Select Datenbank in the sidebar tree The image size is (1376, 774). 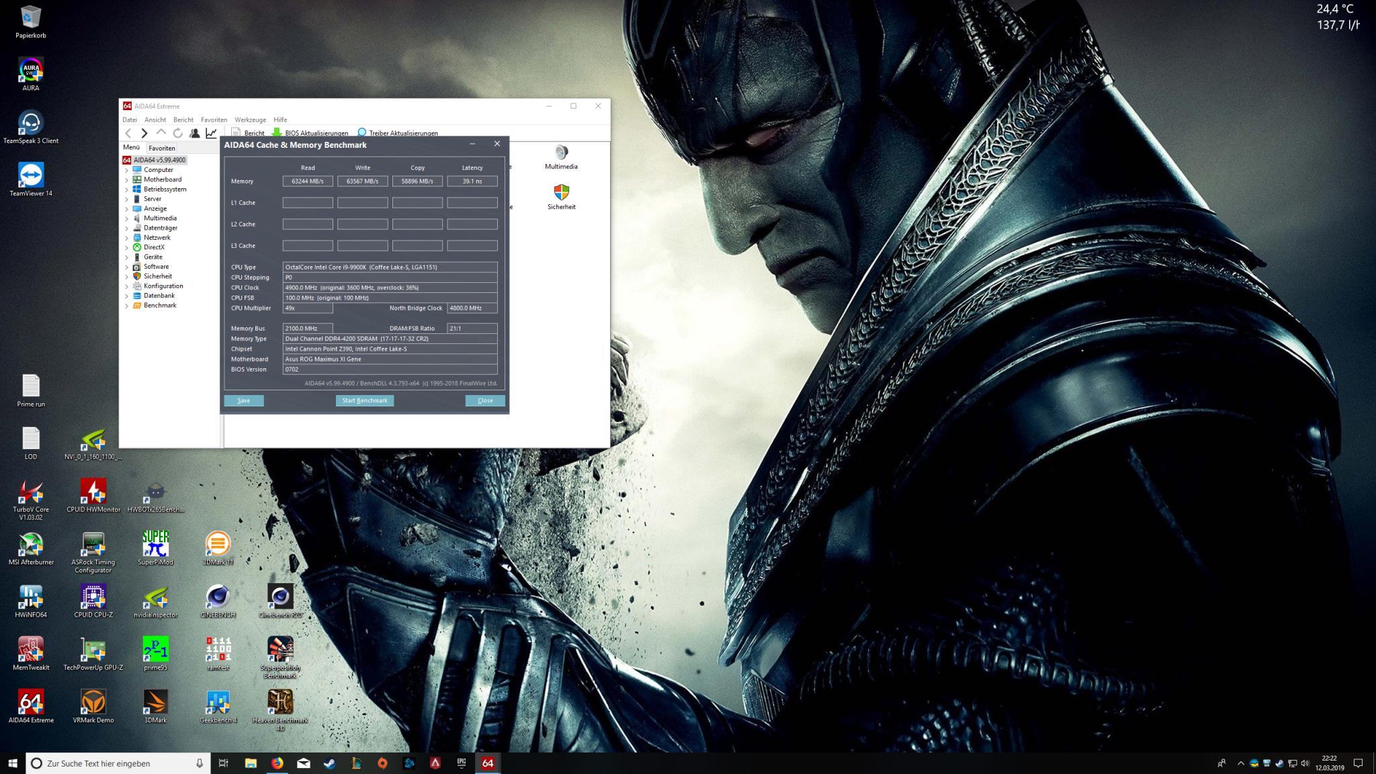pos(159,296)
